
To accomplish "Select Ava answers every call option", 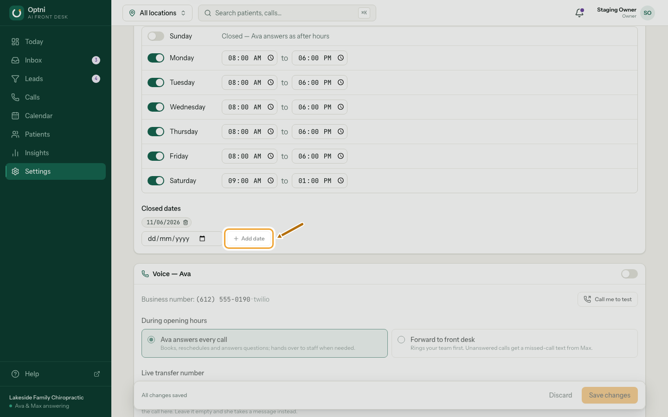I will 264,343.
